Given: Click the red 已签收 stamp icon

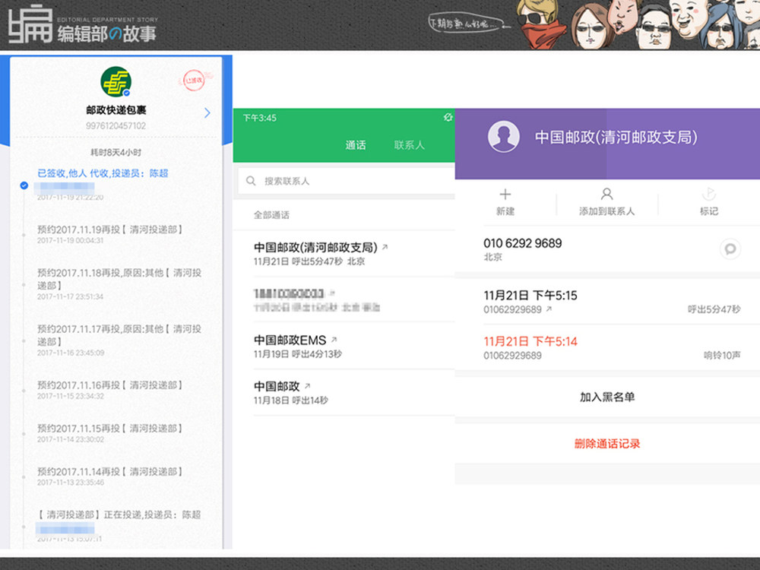Looking at the screenshot, I should coord(194,80).
